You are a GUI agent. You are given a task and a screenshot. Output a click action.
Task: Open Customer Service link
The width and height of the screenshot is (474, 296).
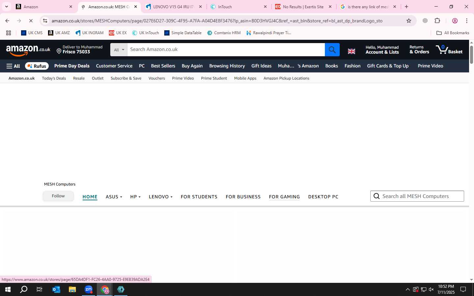(114, 66)
